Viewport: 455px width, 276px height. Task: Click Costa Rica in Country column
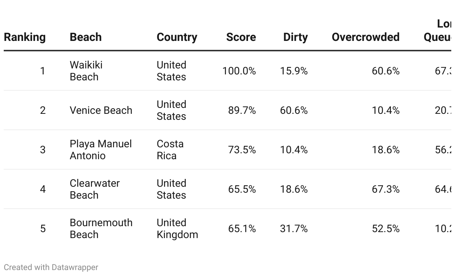click(x=170, y=150)
